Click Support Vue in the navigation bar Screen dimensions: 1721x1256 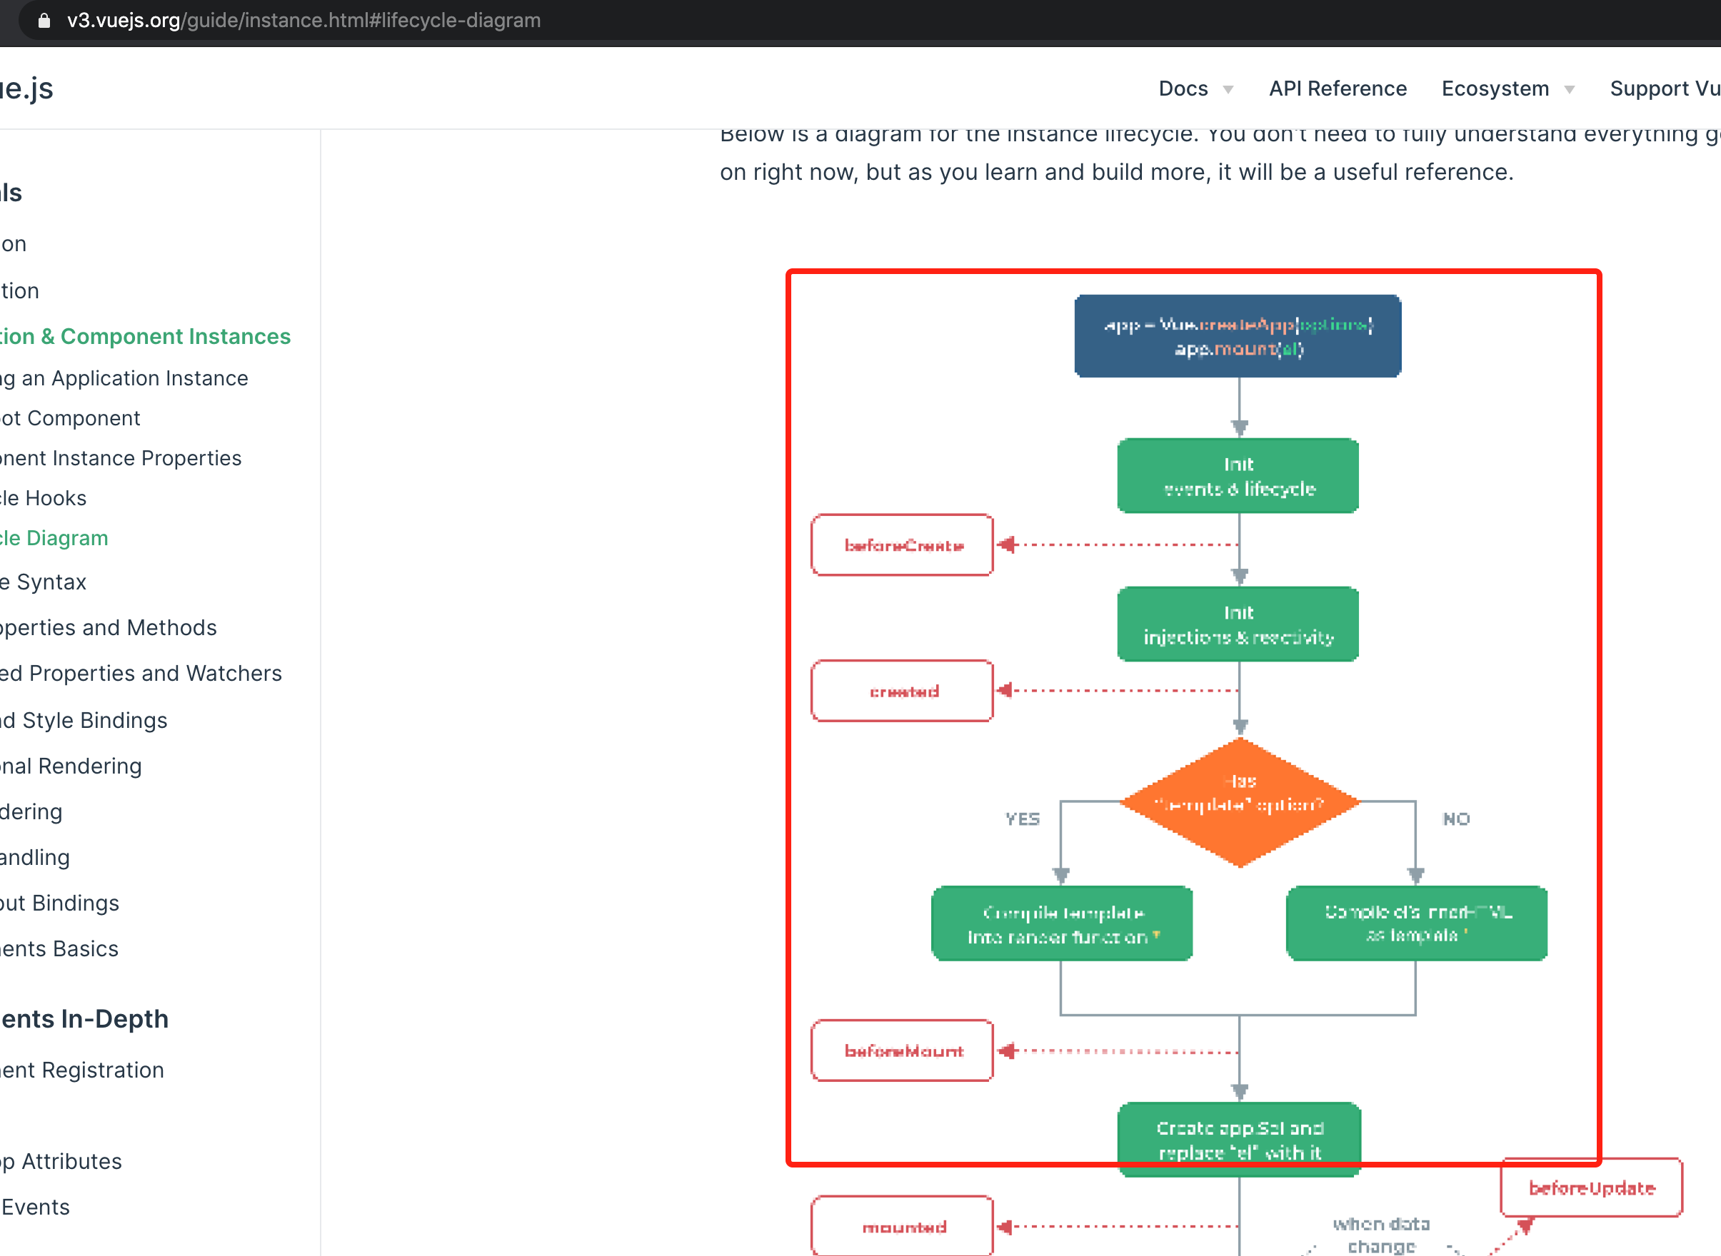coord(1665,88)
